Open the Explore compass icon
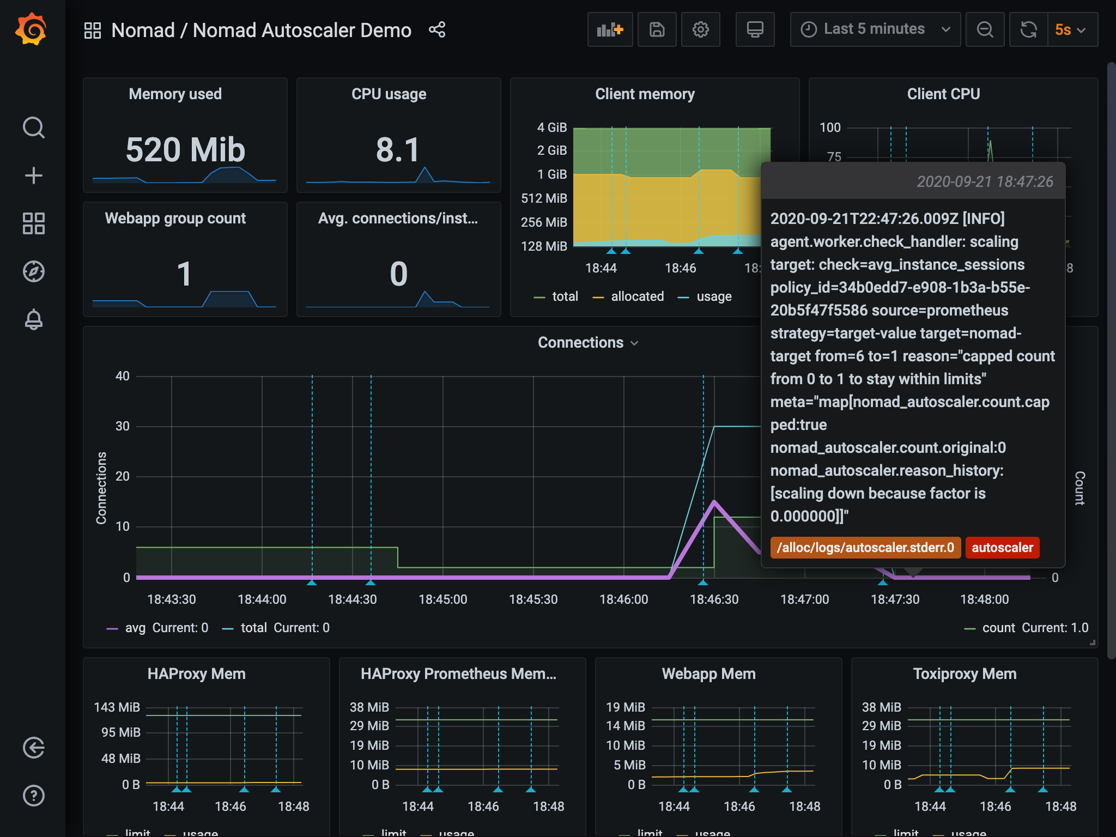The image size is (1116, 837). point(34,271)
